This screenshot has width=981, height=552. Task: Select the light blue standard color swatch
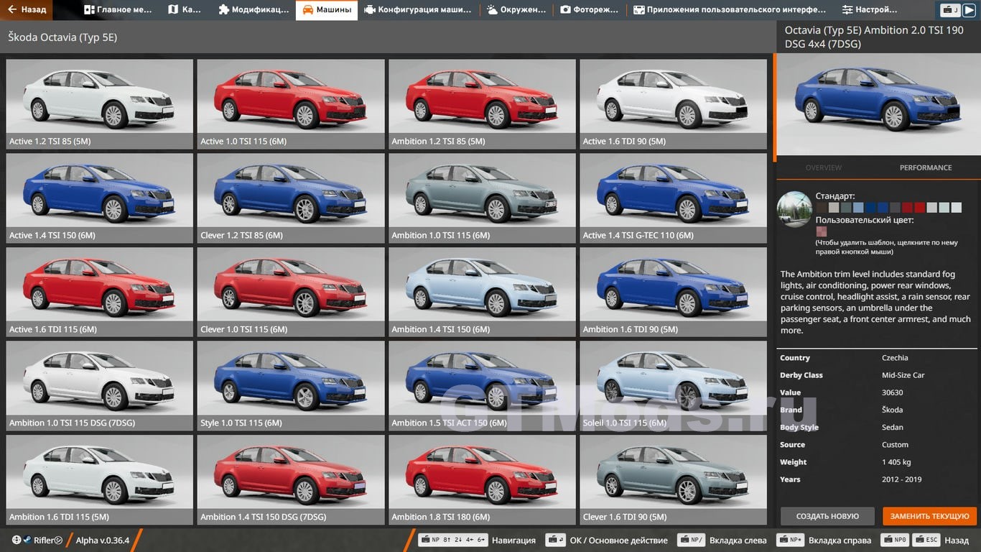[x=858, y=208]
